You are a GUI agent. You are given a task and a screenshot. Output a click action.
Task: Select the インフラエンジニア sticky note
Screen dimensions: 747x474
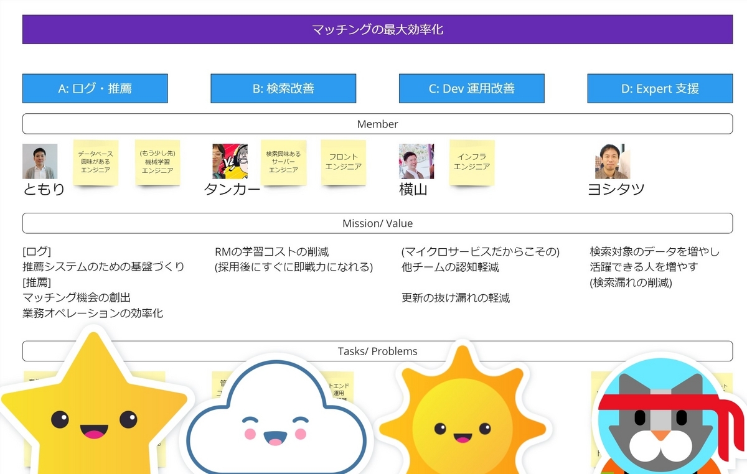[x=472, y=162]
